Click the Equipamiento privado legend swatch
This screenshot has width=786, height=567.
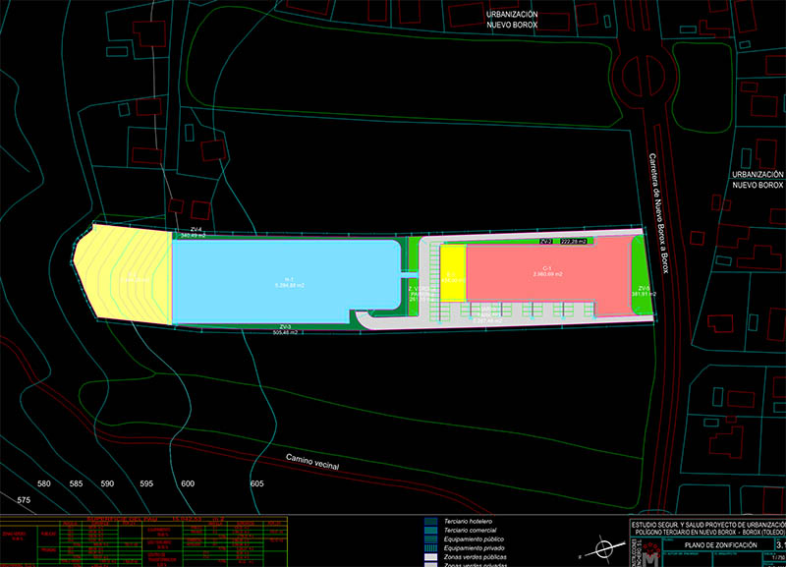[x=430, y=548]
